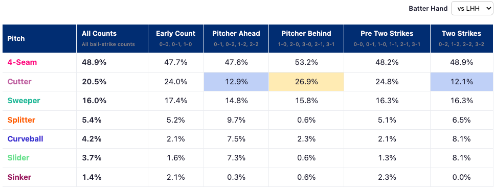The width and height of the screenshot is (495, 189).
Task: Click the blue highlighted 12.1% Two Strikes cell
Action: (x=462, y=82)
